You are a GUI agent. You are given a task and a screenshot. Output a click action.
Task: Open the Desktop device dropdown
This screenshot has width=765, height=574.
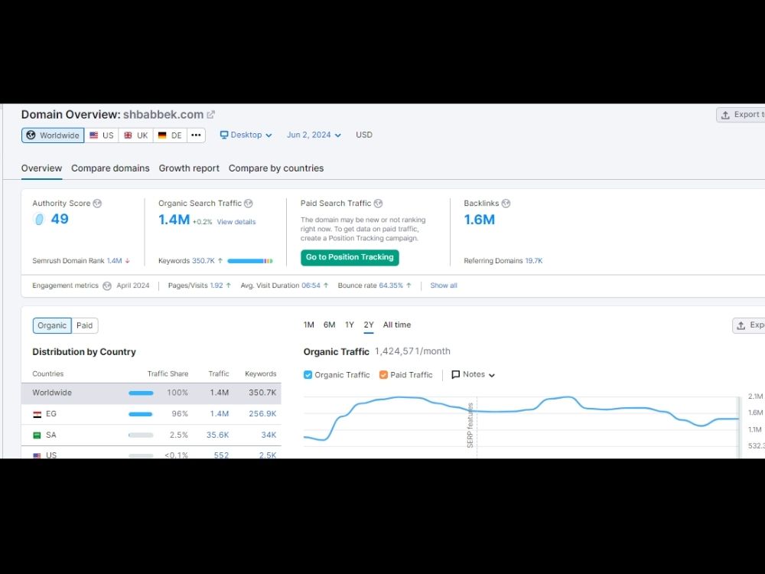tap(246, 135)
